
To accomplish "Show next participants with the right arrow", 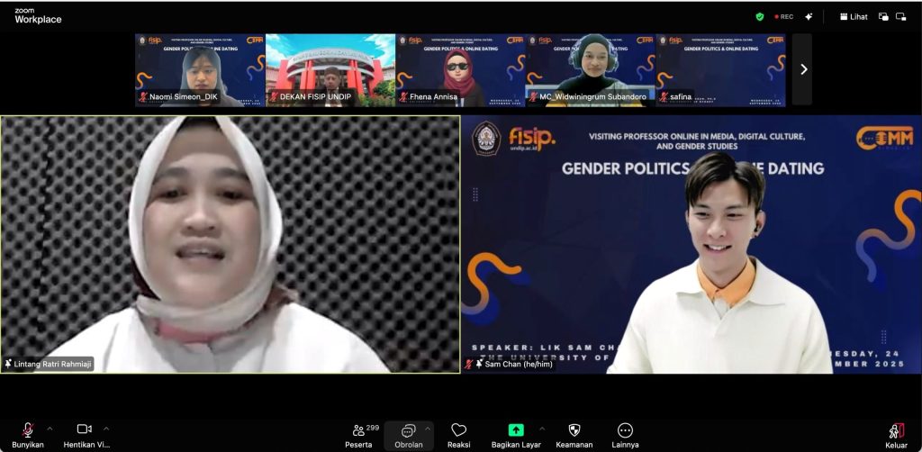I will [x=803, y=69].
